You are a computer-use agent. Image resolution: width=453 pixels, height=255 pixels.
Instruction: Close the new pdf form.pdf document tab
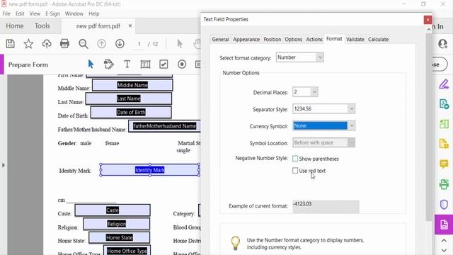130,25
